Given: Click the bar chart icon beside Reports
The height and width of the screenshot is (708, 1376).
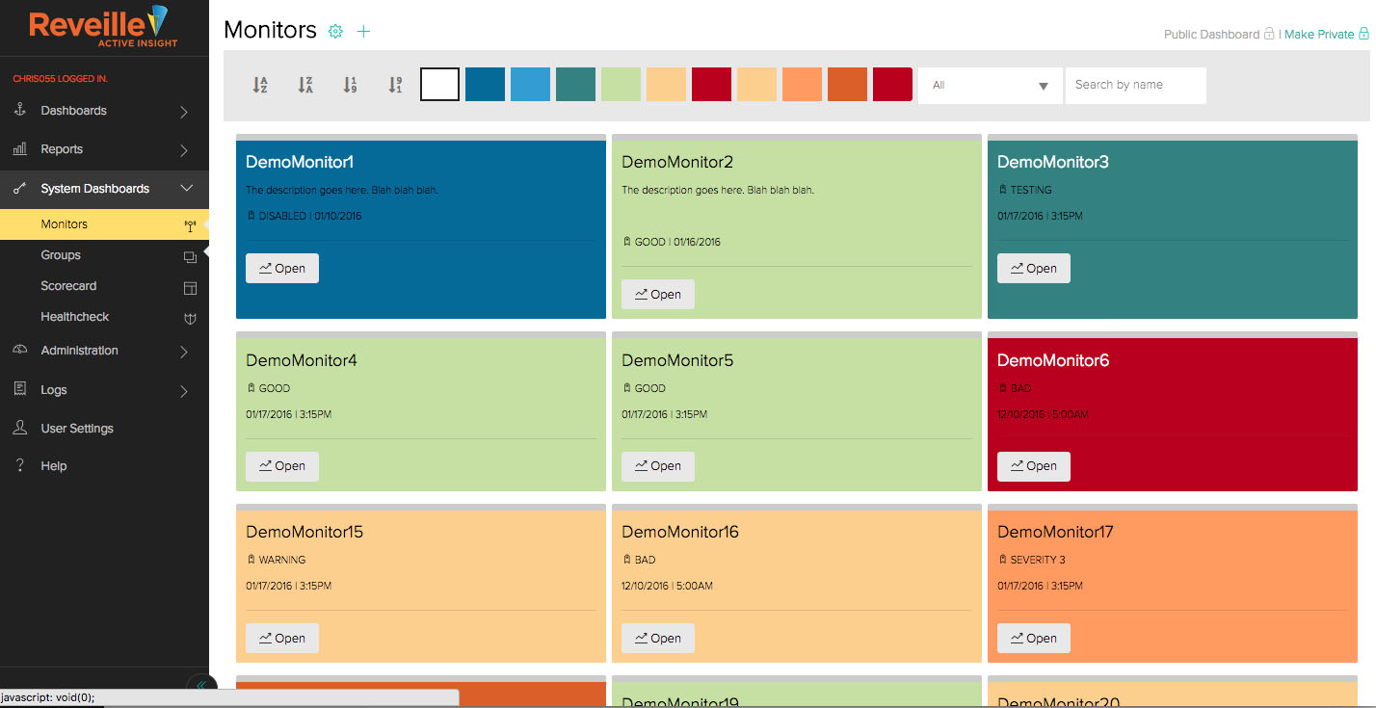Looking at the screenshot, I should point(19,149).
